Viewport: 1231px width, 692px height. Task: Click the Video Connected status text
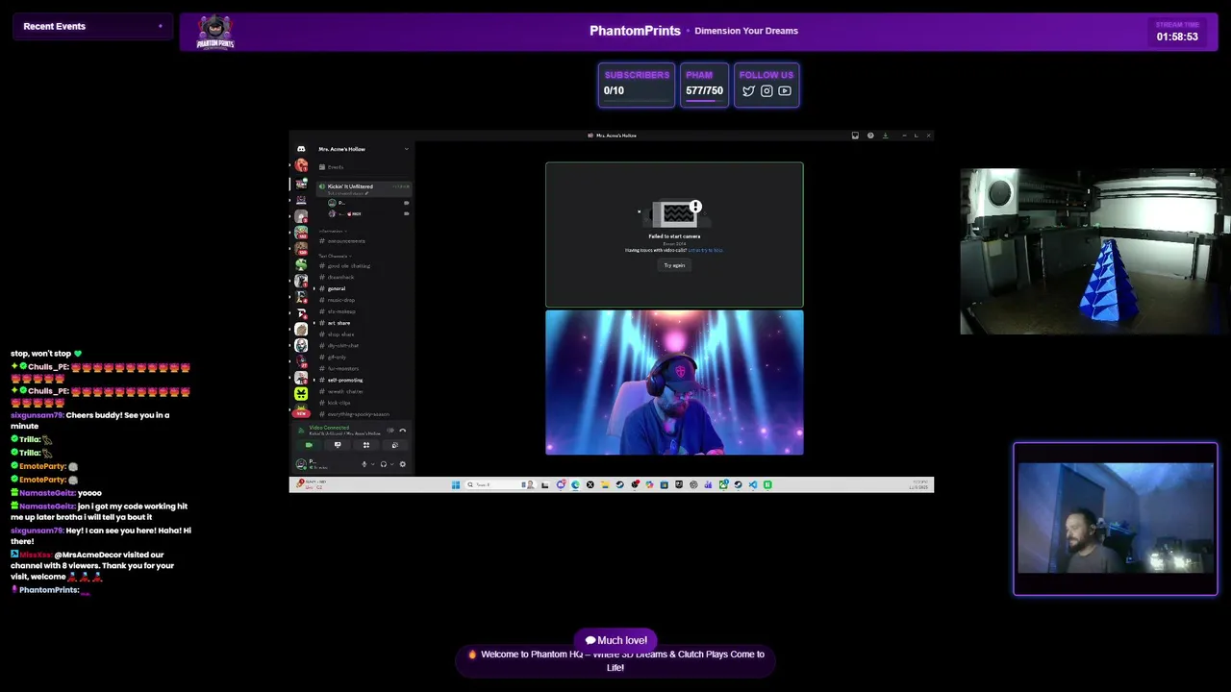[x=329, y=428]
